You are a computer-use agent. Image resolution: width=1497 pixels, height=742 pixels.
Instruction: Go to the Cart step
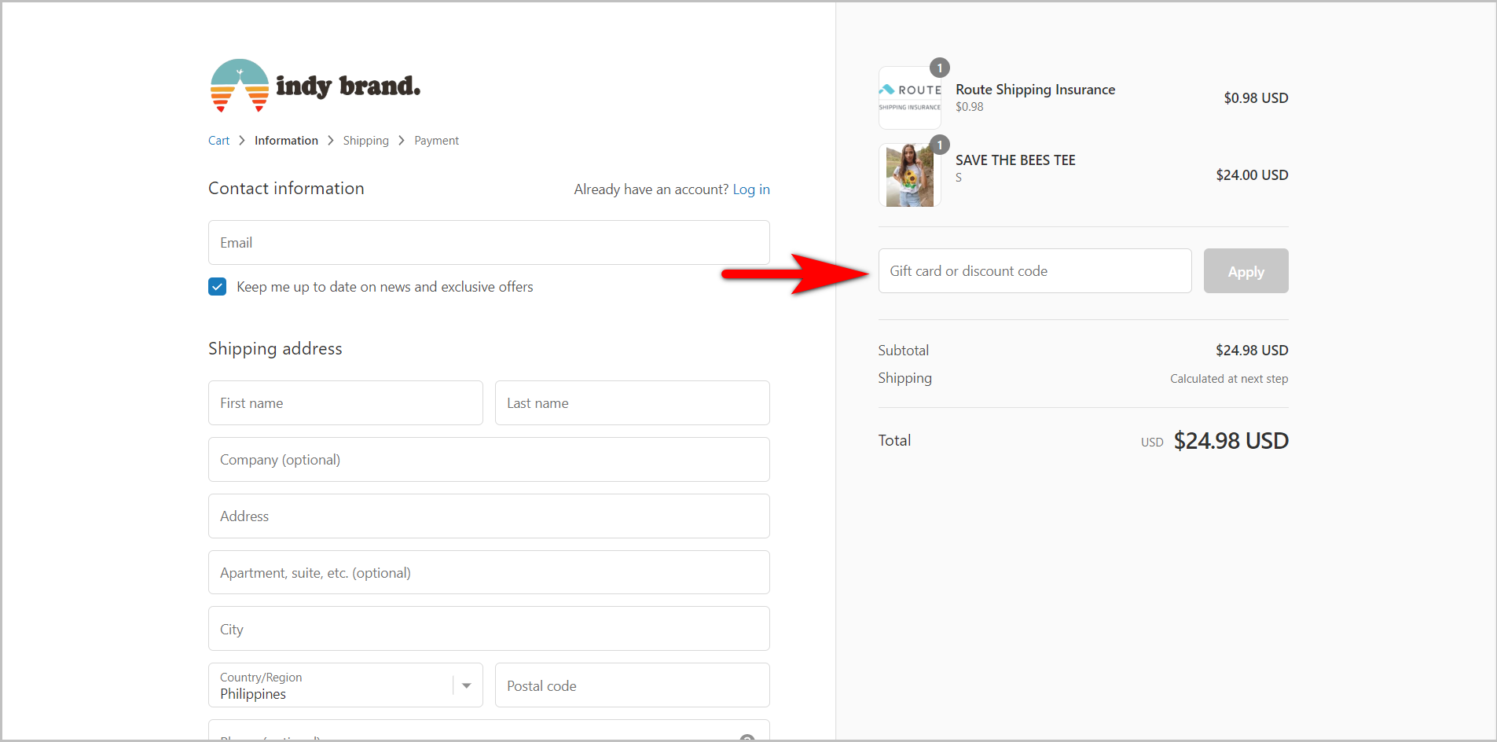(218, 140)
